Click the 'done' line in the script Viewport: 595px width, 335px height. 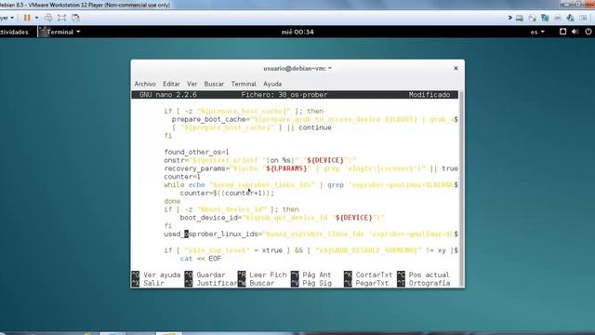[x=172, y=201]
